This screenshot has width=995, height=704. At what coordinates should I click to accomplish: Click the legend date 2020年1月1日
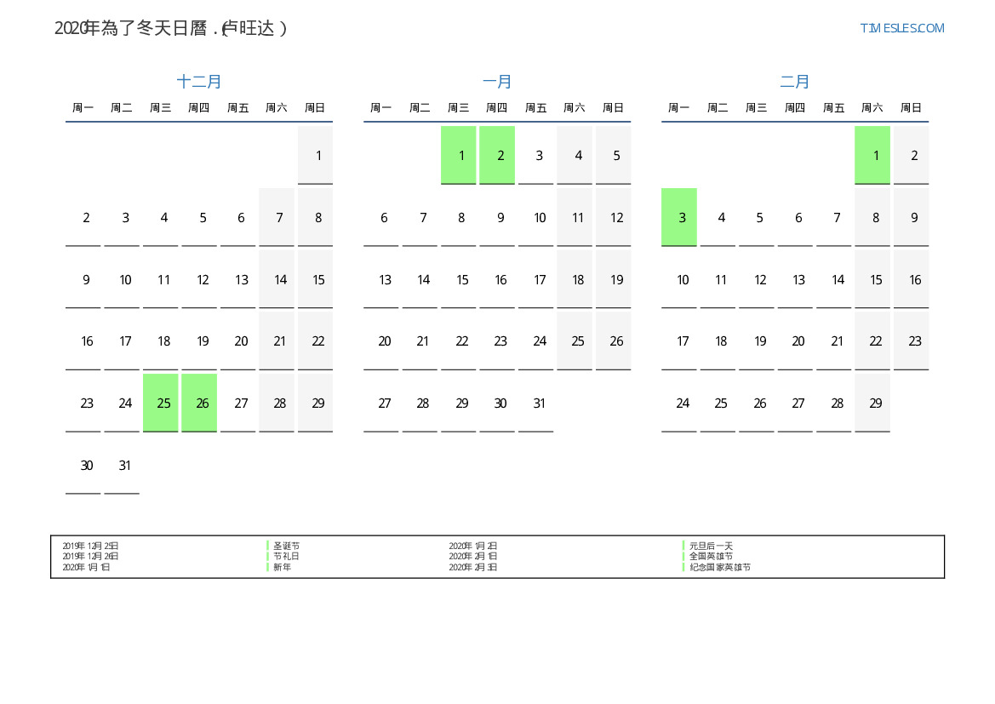86,567
